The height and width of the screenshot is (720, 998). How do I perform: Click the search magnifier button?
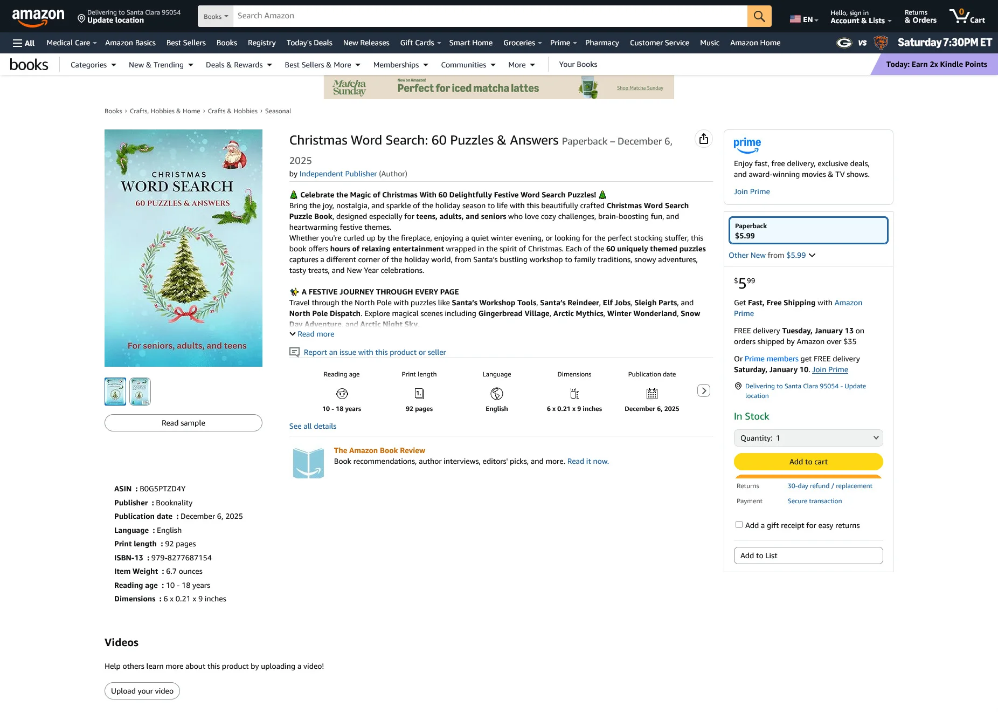point(759,16)
